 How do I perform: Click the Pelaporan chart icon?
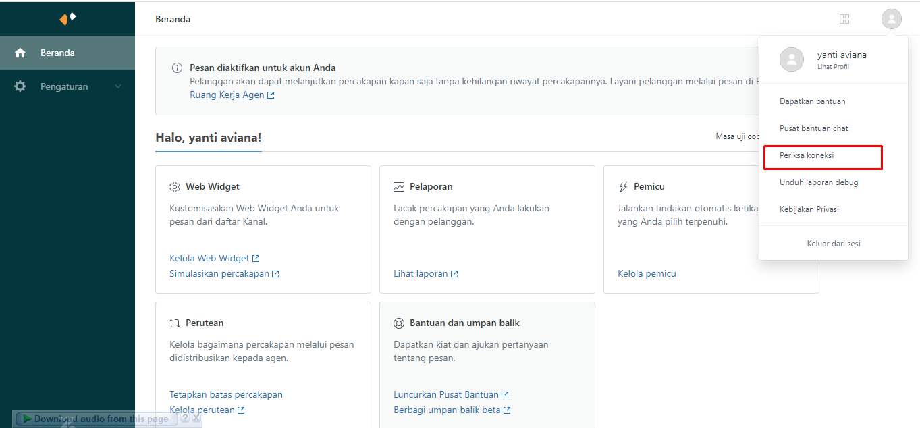click(x=399, y=187)
